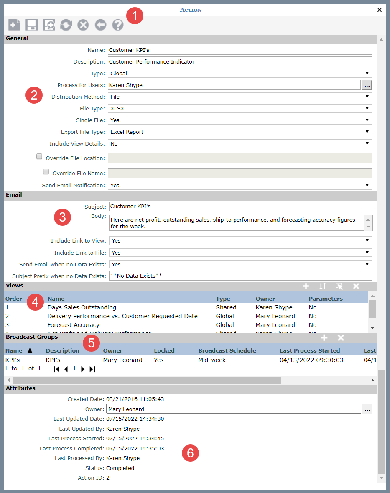390x493 pixels.
Task: Open the Single File dropdown
Action: click(240, 120)
